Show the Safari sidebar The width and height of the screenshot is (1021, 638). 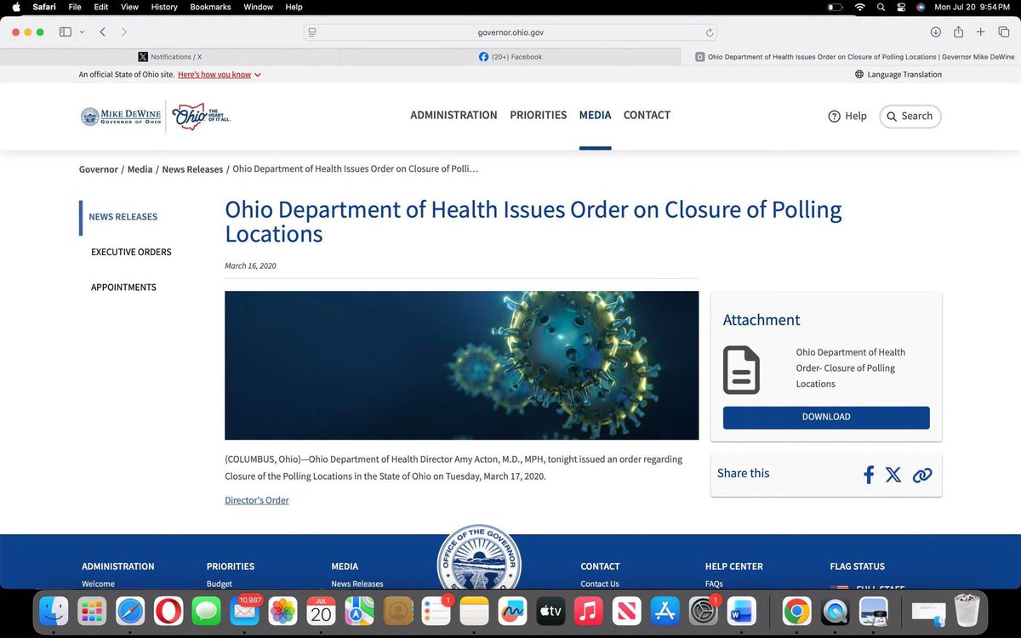tap(66, 32)
